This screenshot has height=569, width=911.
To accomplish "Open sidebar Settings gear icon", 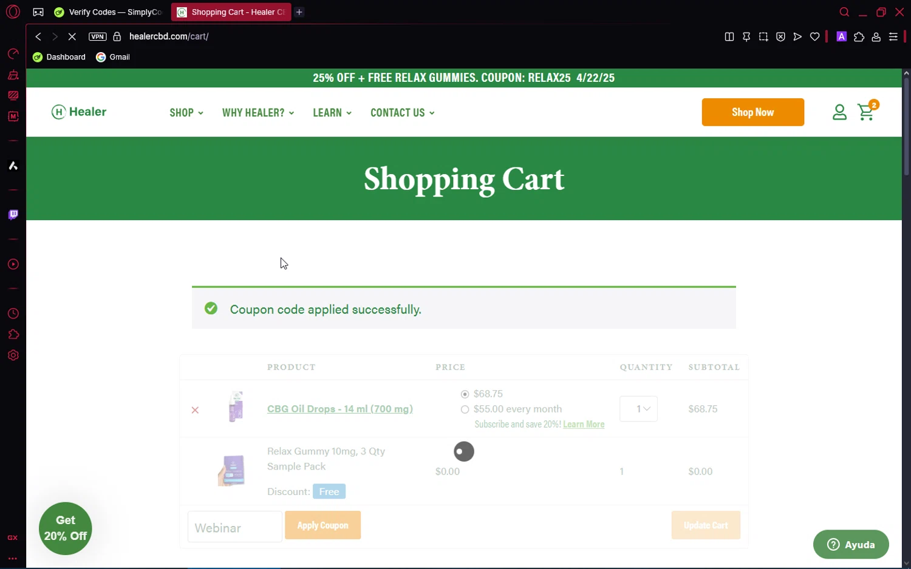I will pyautogui.click(x=13, y=355).
